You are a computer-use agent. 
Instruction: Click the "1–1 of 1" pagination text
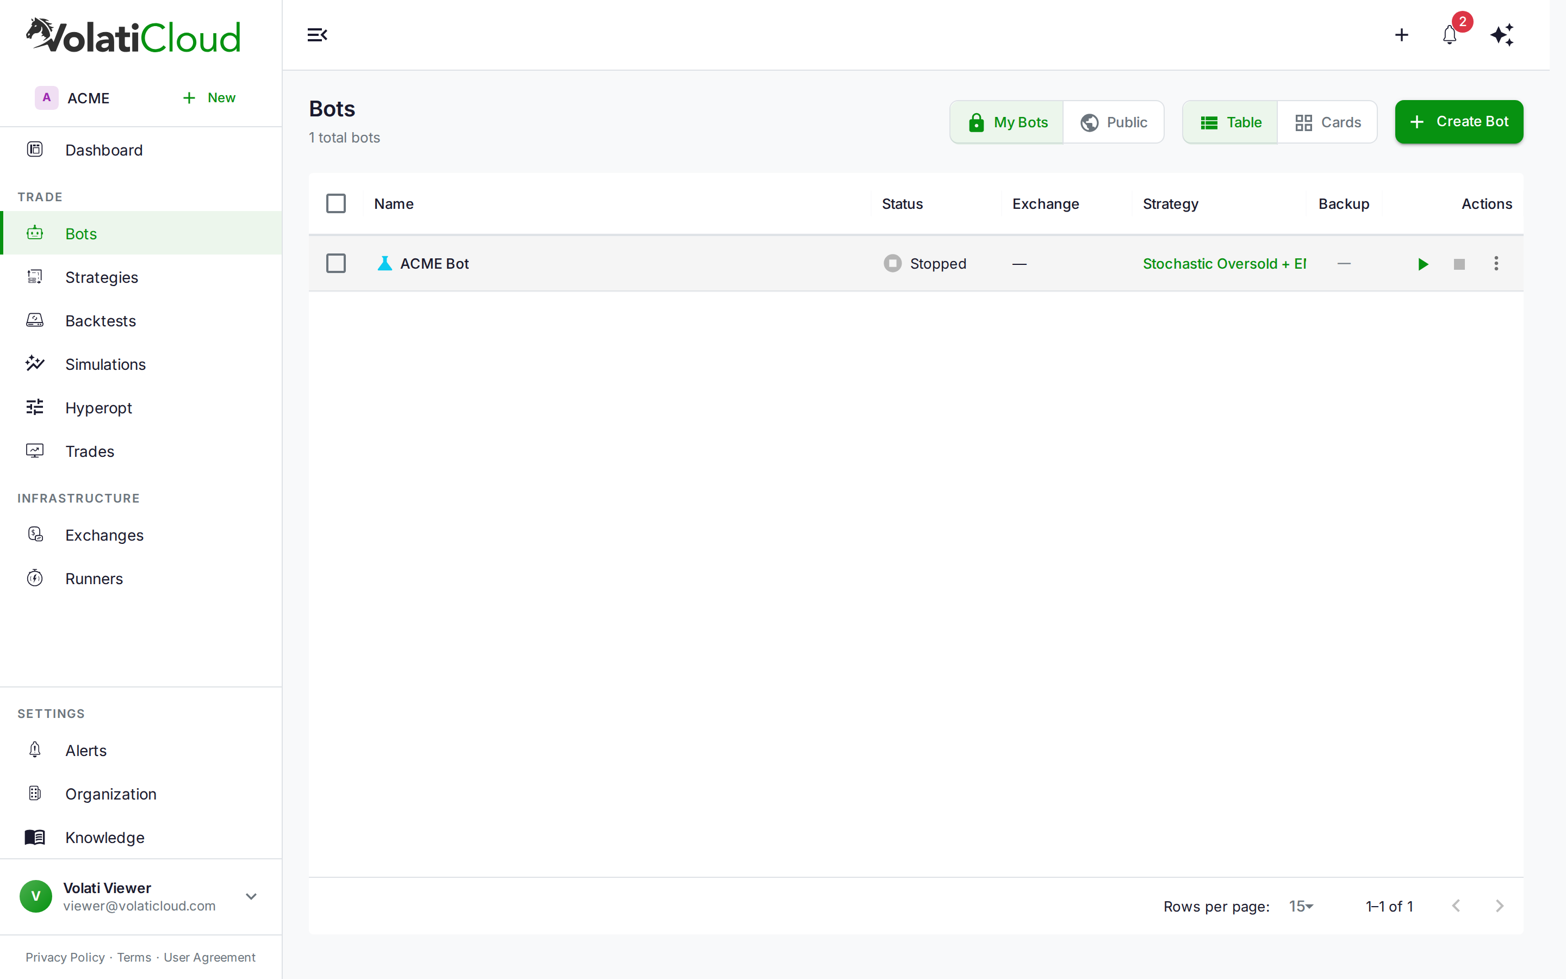pyautogui.click(x=1389, y=906)
